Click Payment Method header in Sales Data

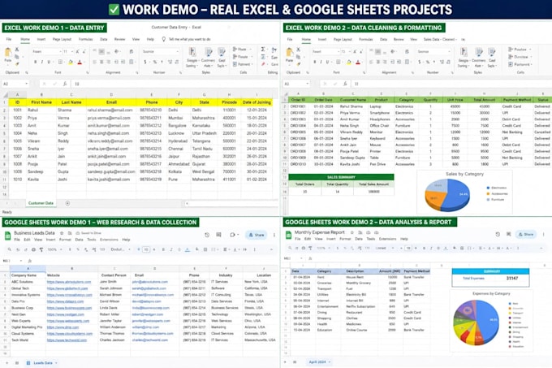[x=517, y=100]
